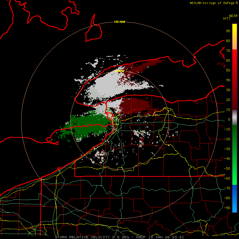Click the 23:21 timestamp
This screenshot has height=239, width=239.
coord(178,237)
